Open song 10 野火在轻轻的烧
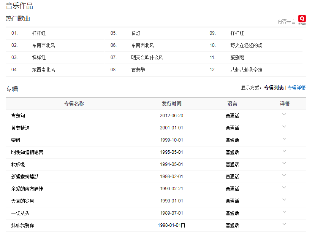 pyautogui.click(x=246, y=45)
